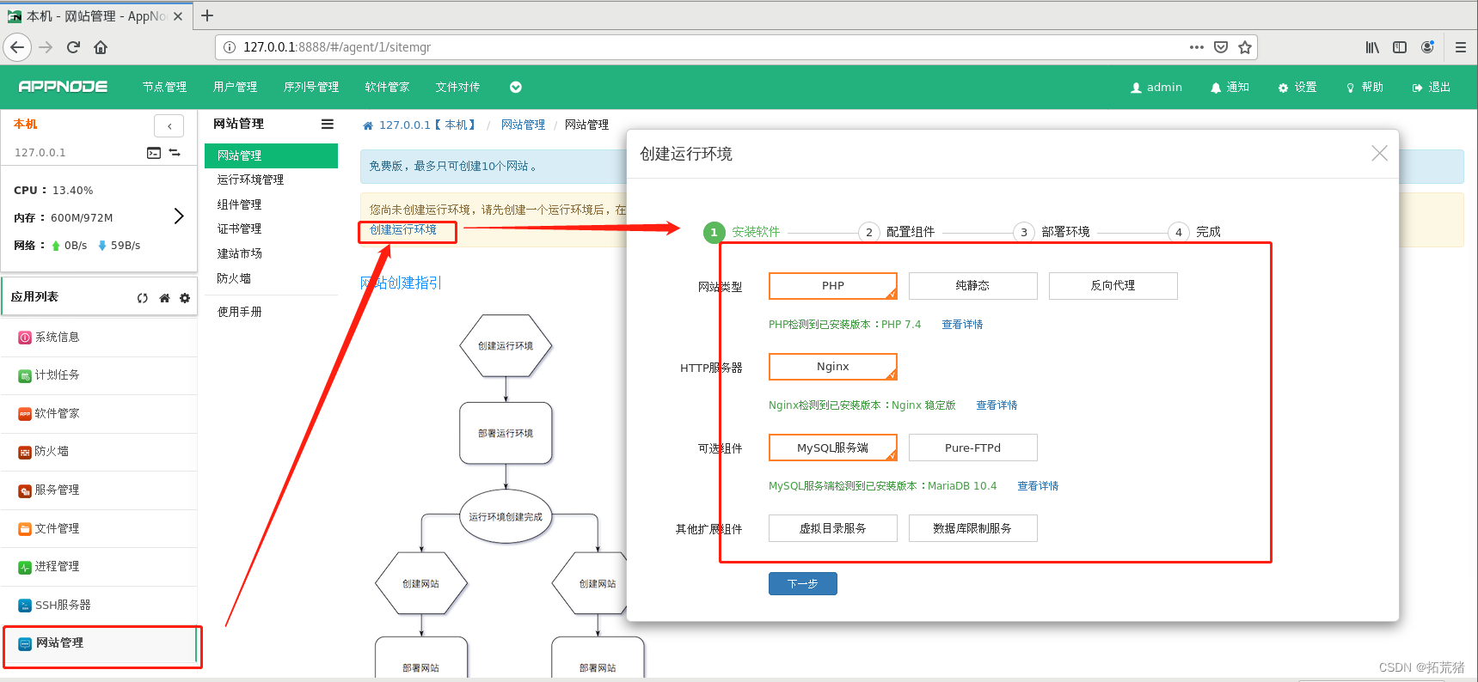The height and width of the screenshot is (682, 1478).
Task: Open the gear settings in 应用列表 header
Action: click(x=185, y=298)
